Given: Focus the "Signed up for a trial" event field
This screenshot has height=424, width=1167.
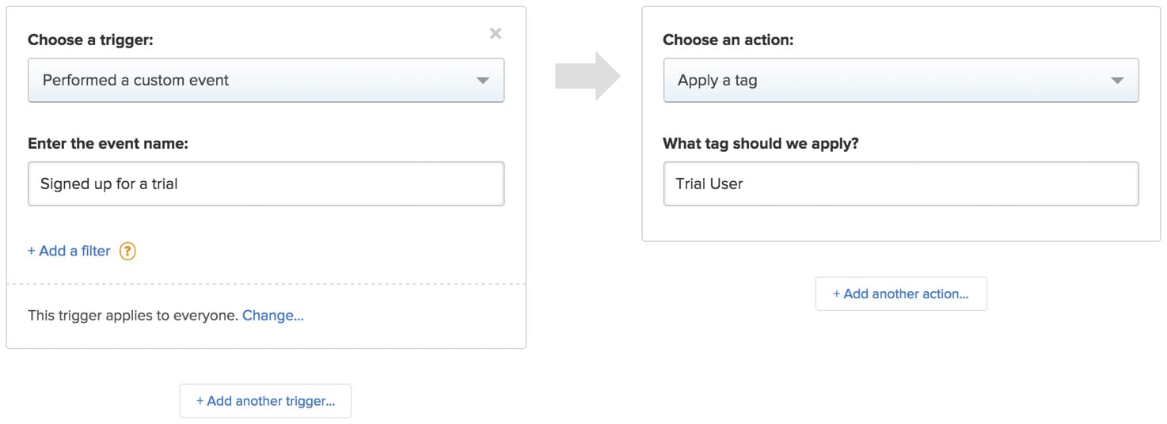Looking at the screenshot, I should coord(266,184).
